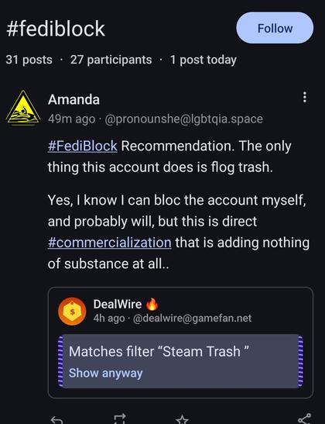This screenshot has height=424, width=325.
Task: Reveal filtered post via Show anyway
Action: pos(105,373)
